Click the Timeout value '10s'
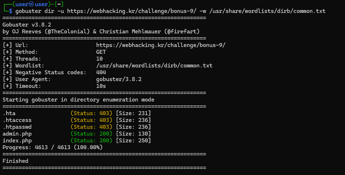 pyautogui.click(x=101, y=86)
